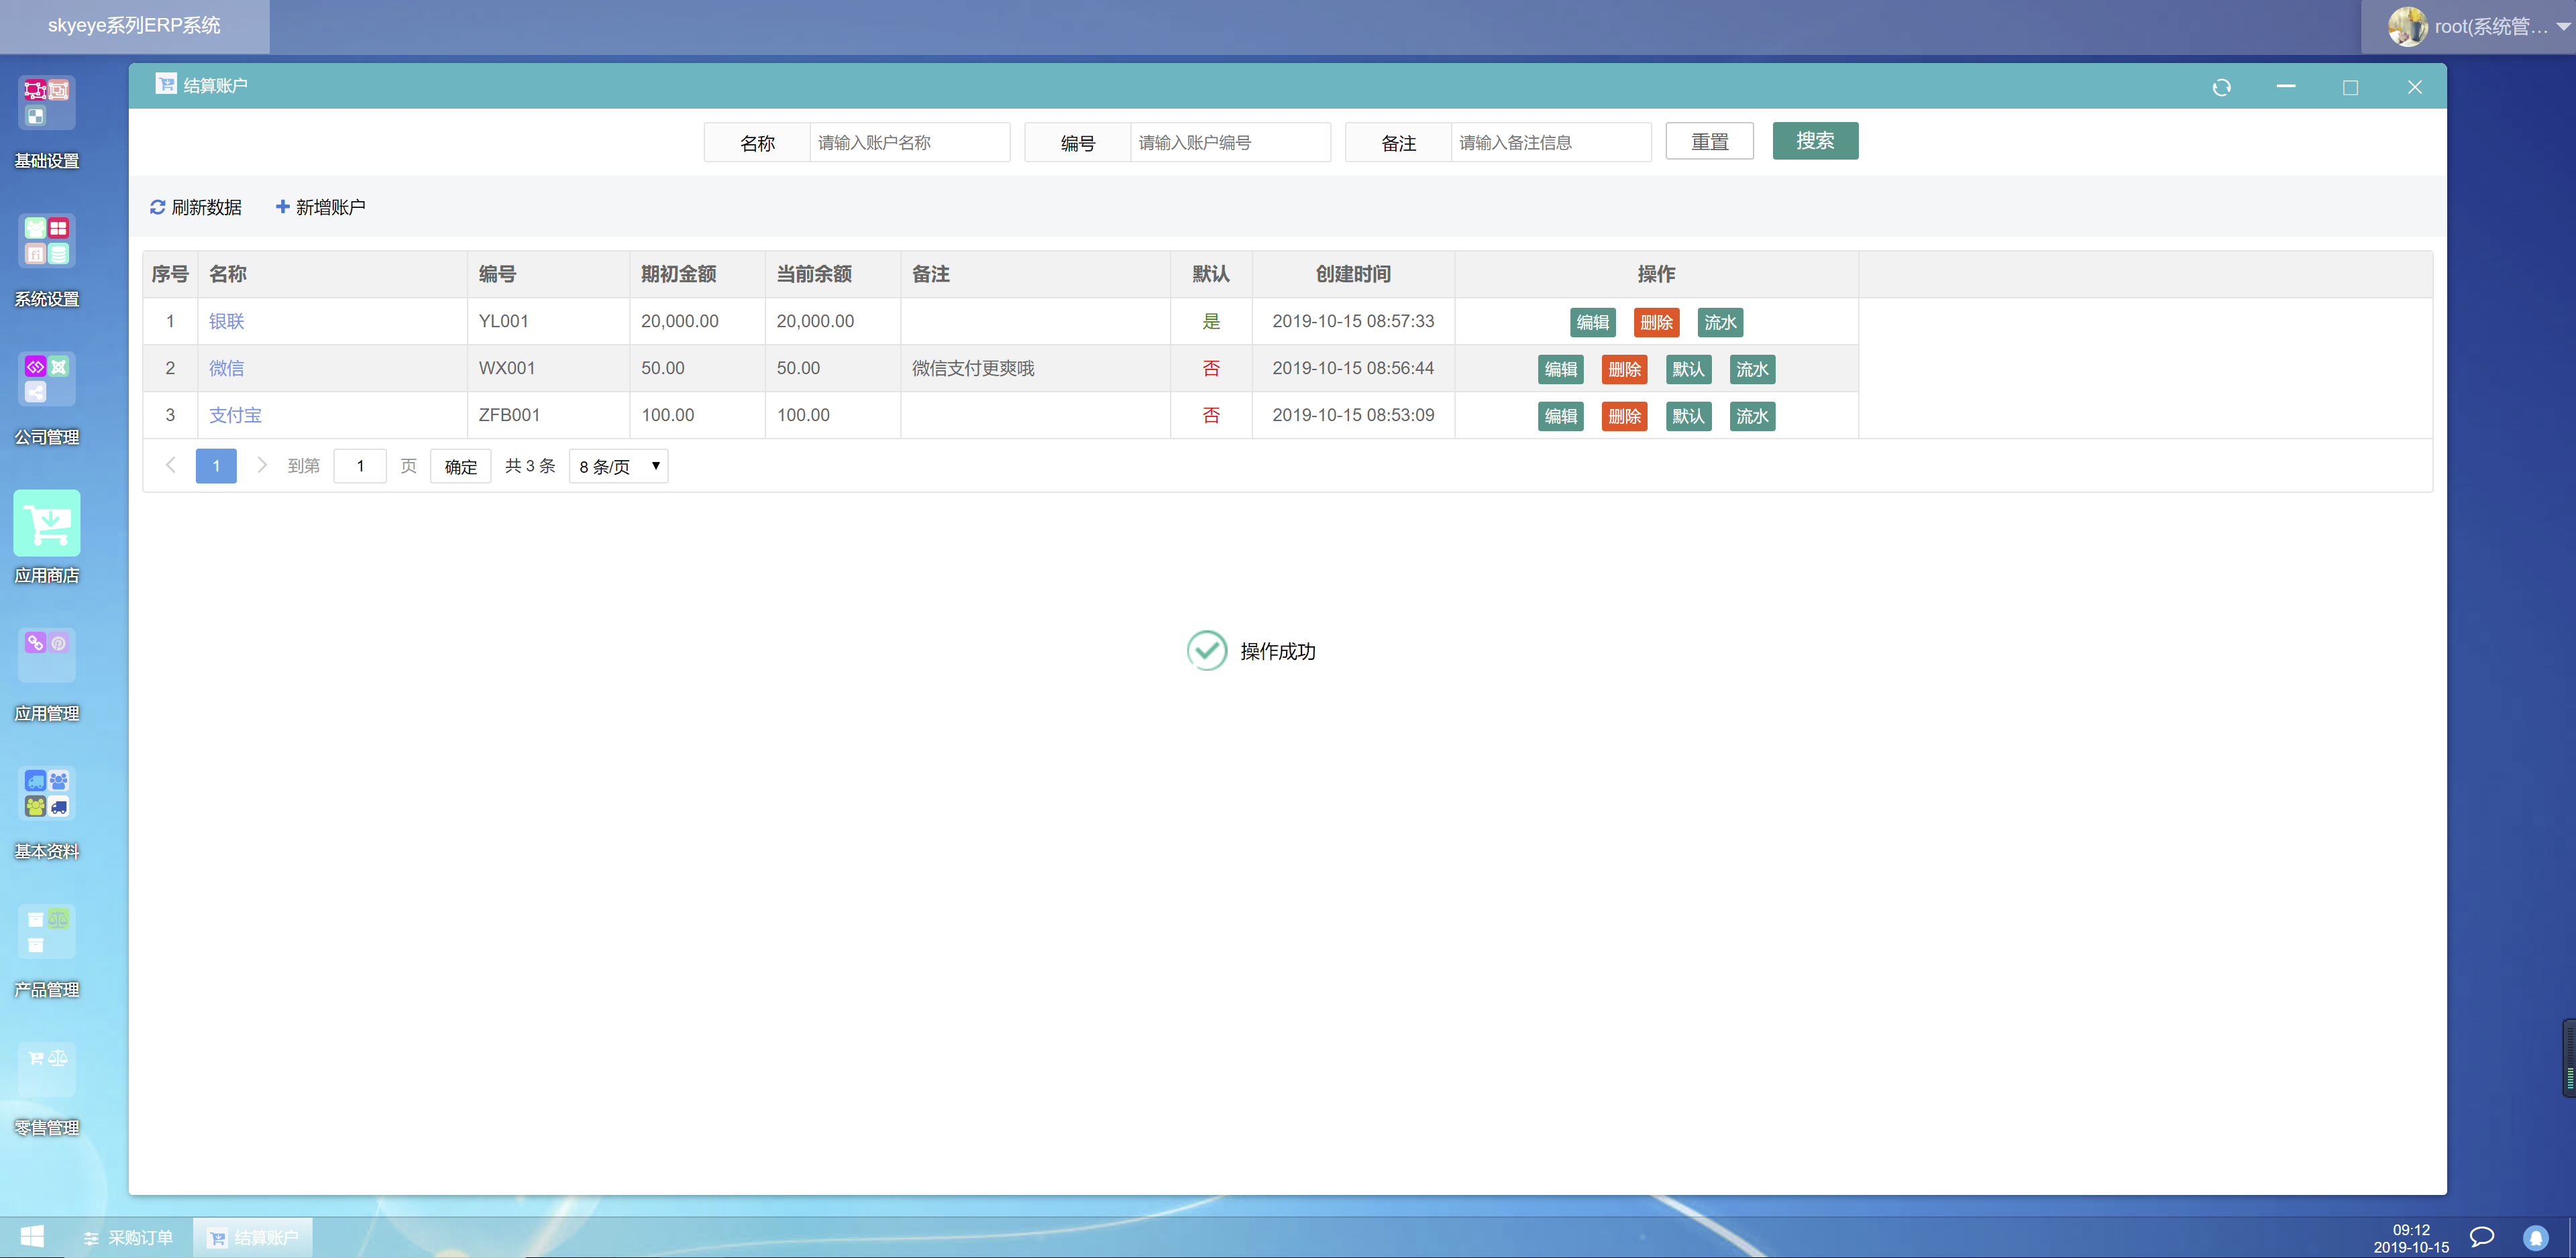Open the 银联 account details link

tap(226, 321)
